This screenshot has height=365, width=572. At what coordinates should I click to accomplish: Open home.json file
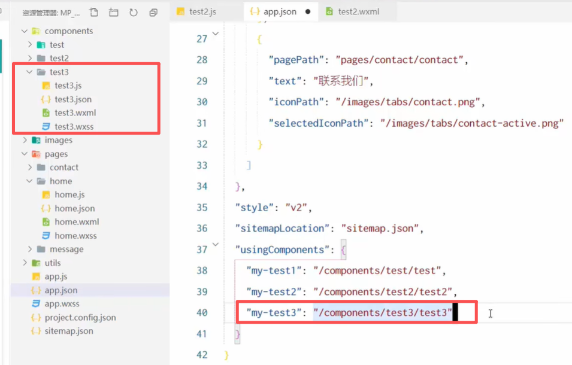[x=75, y=208]
